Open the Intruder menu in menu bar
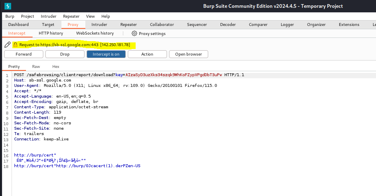Screen dimensions: 376x196 pyautogui.click(x=48, y=16)
